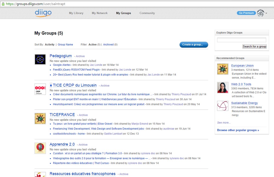Open the Pedagogium group icon
Screen dimensions: 274x177
click(x=40, y=59)
